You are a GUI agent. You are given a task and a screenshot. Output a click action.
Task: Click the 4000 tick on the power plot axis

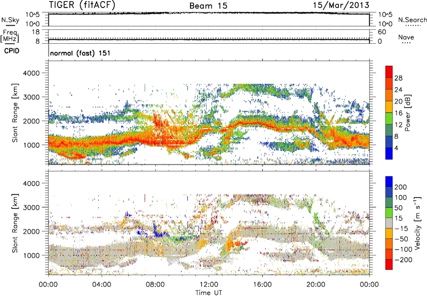pyautogui.click(x=31, y=73)
